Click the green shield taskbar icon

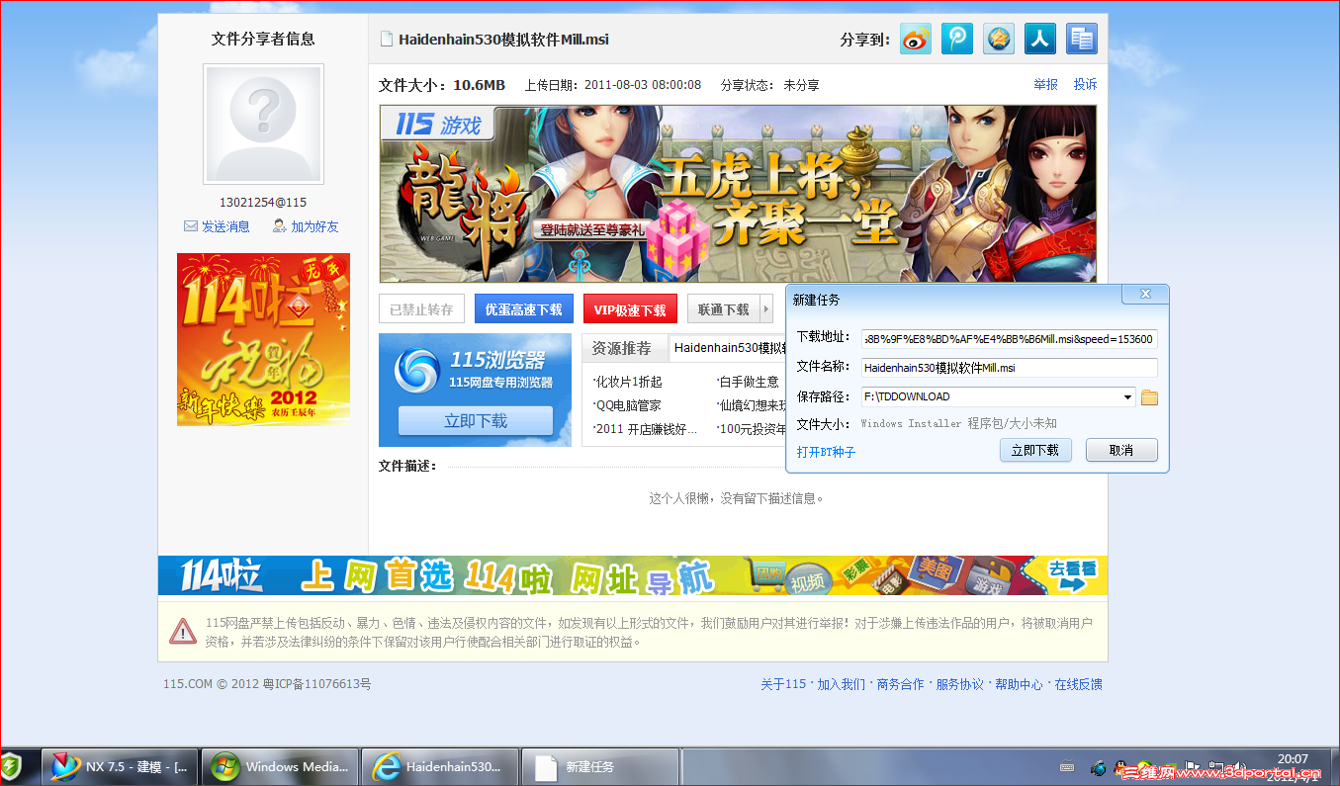click(x=11, y=766)
